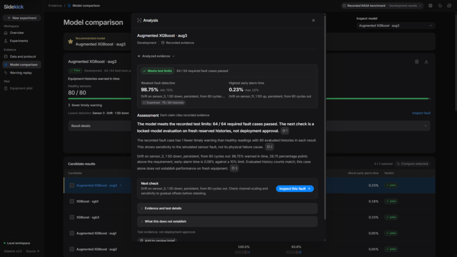Screen dimensions: 457x257
Task: Select Model comparison in sidebar
Action: 22,65
